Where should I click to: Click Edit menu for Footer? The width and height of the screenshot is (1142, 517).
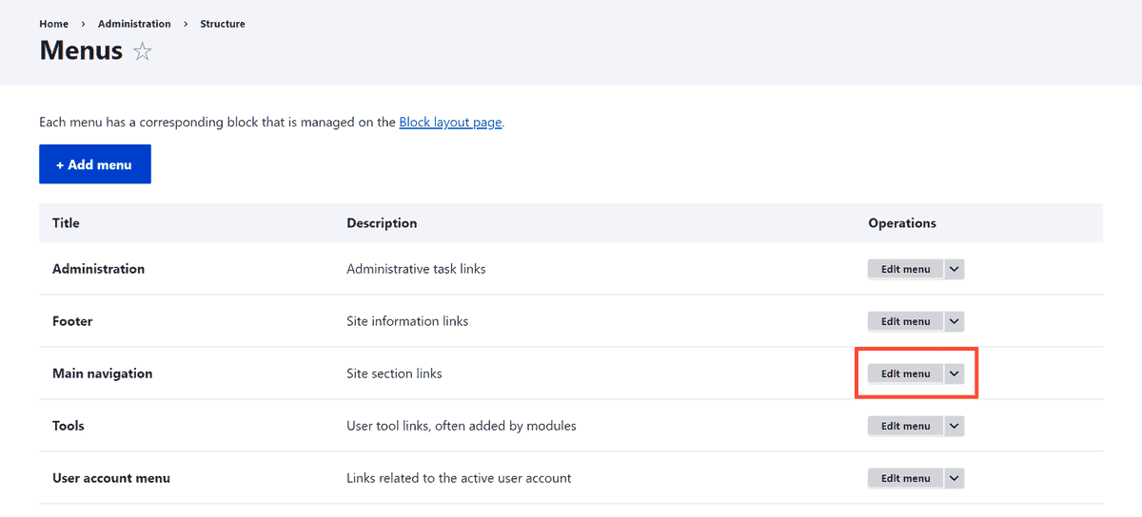click(905, 321)
